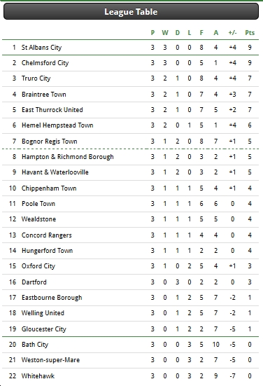Image resolution: width=263 pixels, height=386 pixels.
Task: Open the Truro City team row
Action: pyautogui.click(x=130, y=78)
